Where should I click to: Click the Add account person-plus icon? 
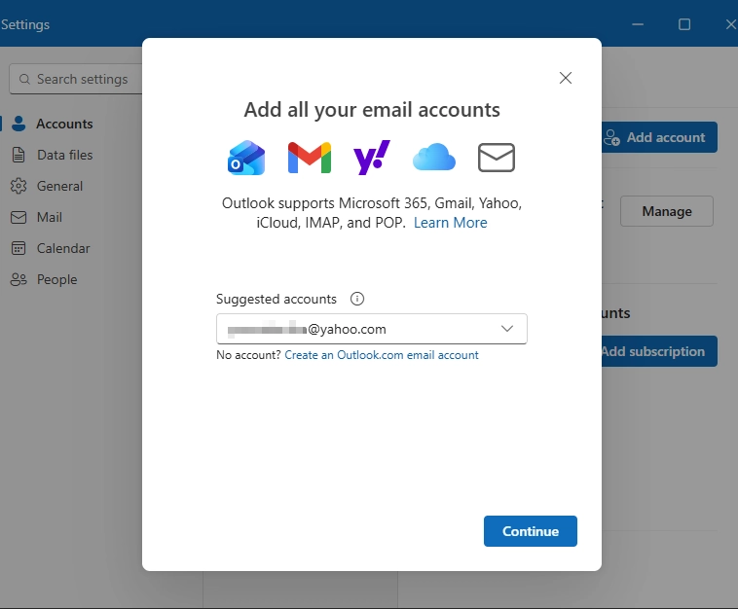tap(611, 137)
